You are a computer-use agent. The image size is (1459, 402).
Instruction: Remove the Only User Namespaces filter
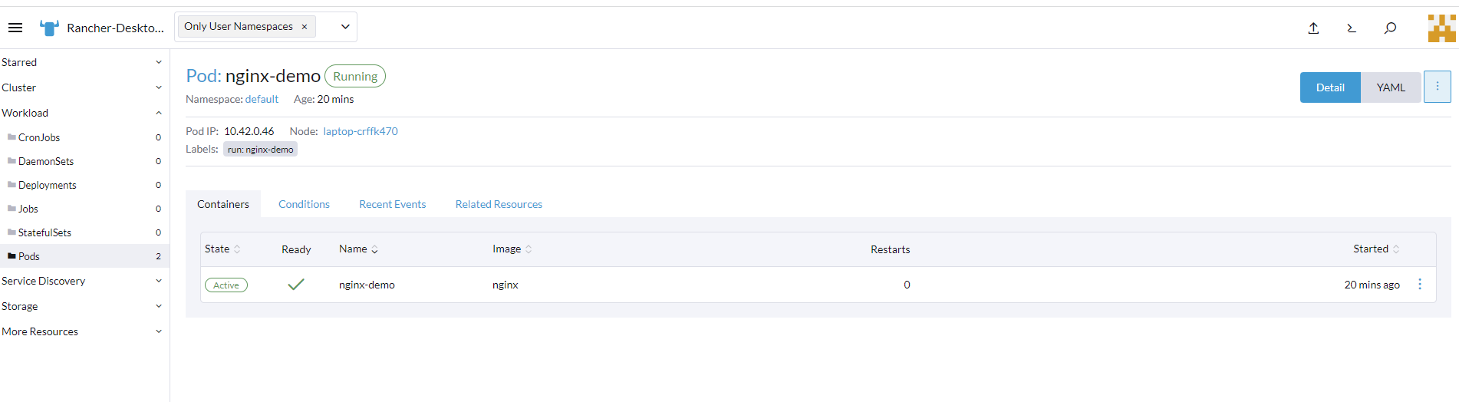click(305, 27)
